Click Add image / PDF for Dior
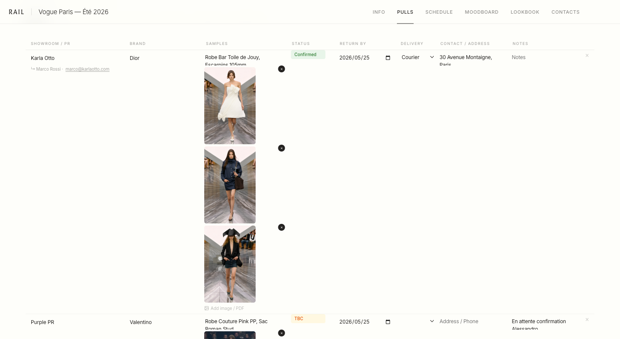This screenshot has height=339, width=620. point(224,308)
